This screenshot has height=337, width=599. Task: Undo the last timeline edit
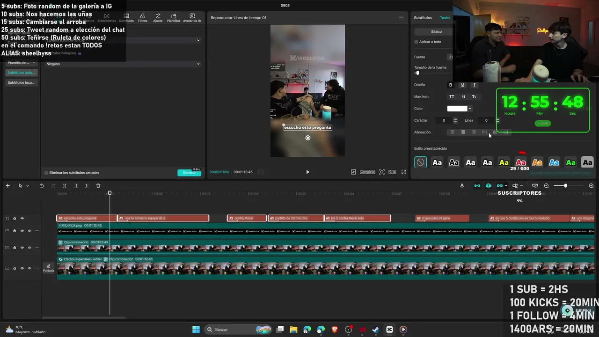pos(42,186)
